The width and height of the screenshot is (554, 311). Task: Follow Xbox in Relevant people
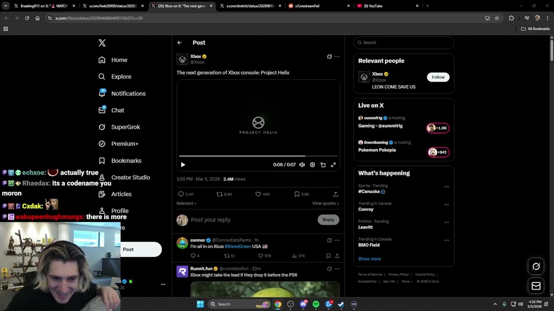click(x=438, y=77)
